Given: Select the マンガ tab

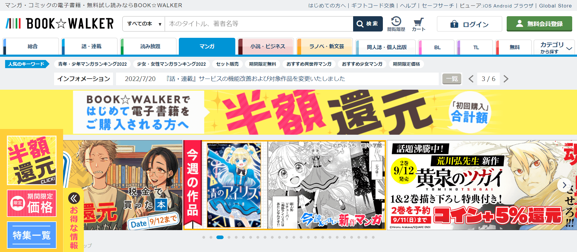Looking at the screenshot, I should (207, 46).
